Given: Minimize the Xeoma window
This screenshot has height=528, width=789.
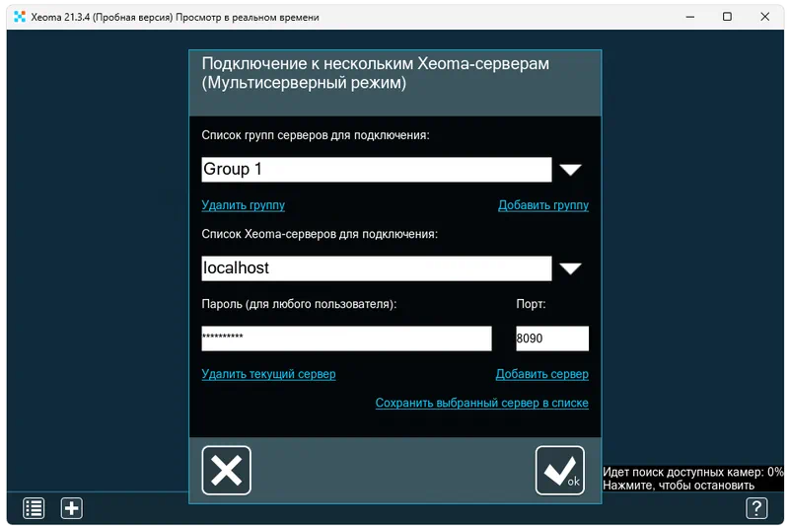Looking at the screenshot, I should 690,17.
